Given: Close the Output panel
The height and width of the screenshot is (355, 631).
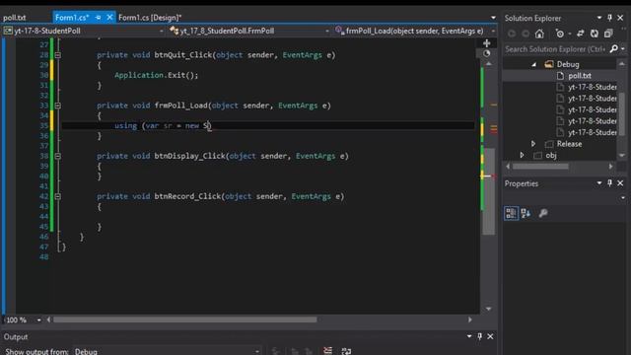Looking at the screenshot, I should tap(490, 336).
